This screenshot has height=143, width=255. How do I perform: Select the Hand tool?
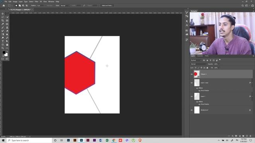click(7, 44)
